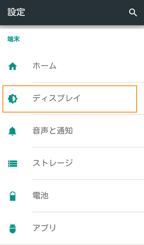Click the divider line below ホーム
144x245 pixels.
coord(88,82)
